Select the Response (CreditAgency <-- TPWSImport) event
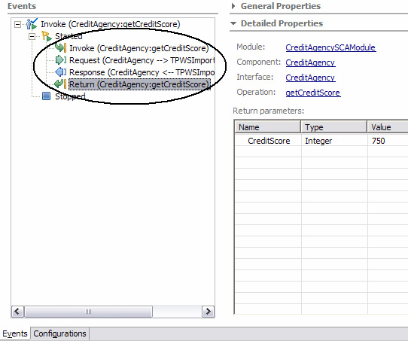 coord(142,72)
